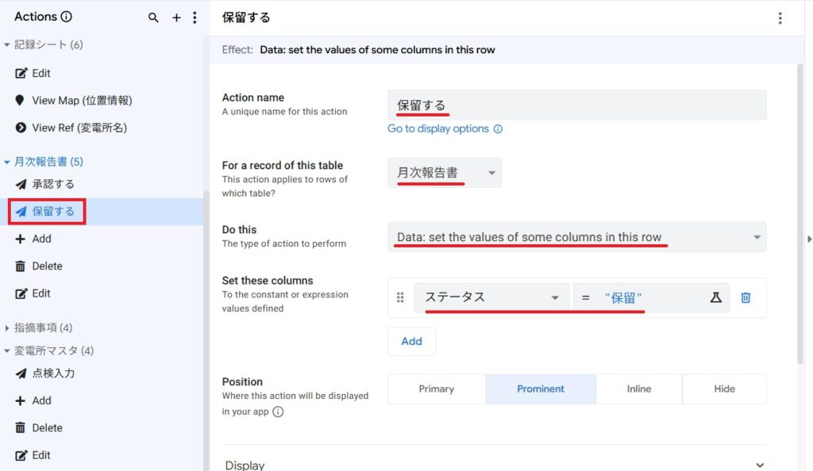Click the Action name input field
This screenshot has height=471, width=813.
click(576, 105)
